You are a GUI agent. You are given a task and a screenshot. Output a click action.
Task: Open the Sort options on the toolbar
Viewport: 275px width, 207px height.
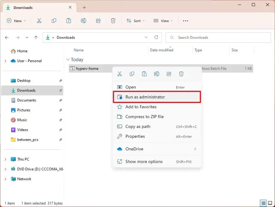136,21
